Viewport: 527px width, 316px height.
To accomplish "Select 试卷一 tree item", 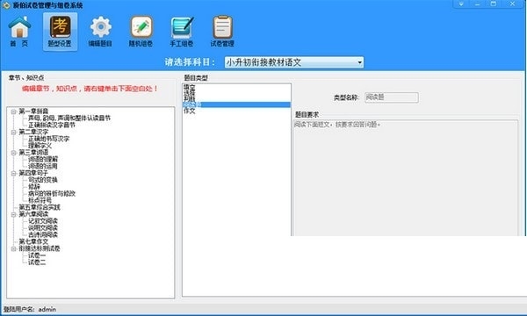I will [37, 255].
